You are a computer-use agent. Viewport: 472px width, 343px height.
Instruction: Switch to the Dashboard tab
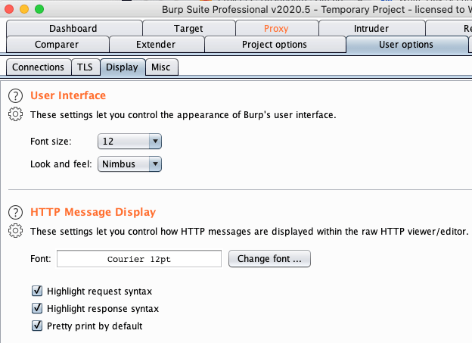tap(73, 29)
